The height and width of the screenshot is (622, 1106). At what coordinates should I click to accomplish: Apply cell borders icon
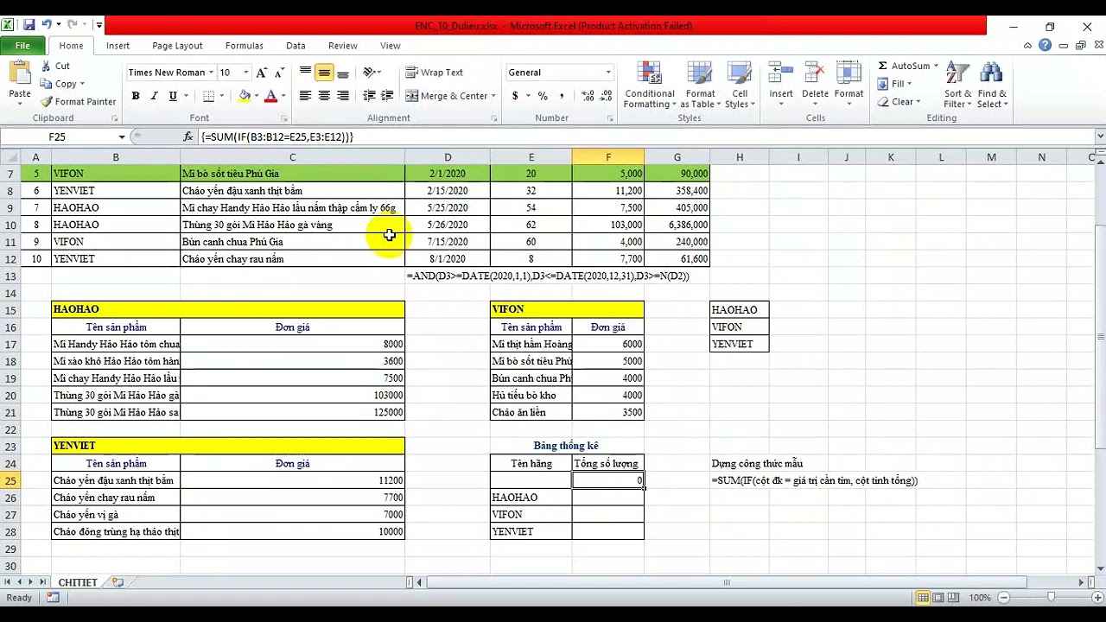click(x=208, y=96)
